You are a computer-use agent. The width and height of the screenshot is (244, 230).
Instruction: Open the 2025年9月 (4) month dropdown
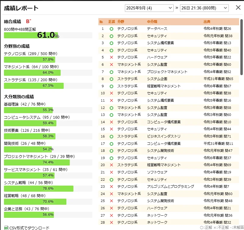[x=149, y=8]
